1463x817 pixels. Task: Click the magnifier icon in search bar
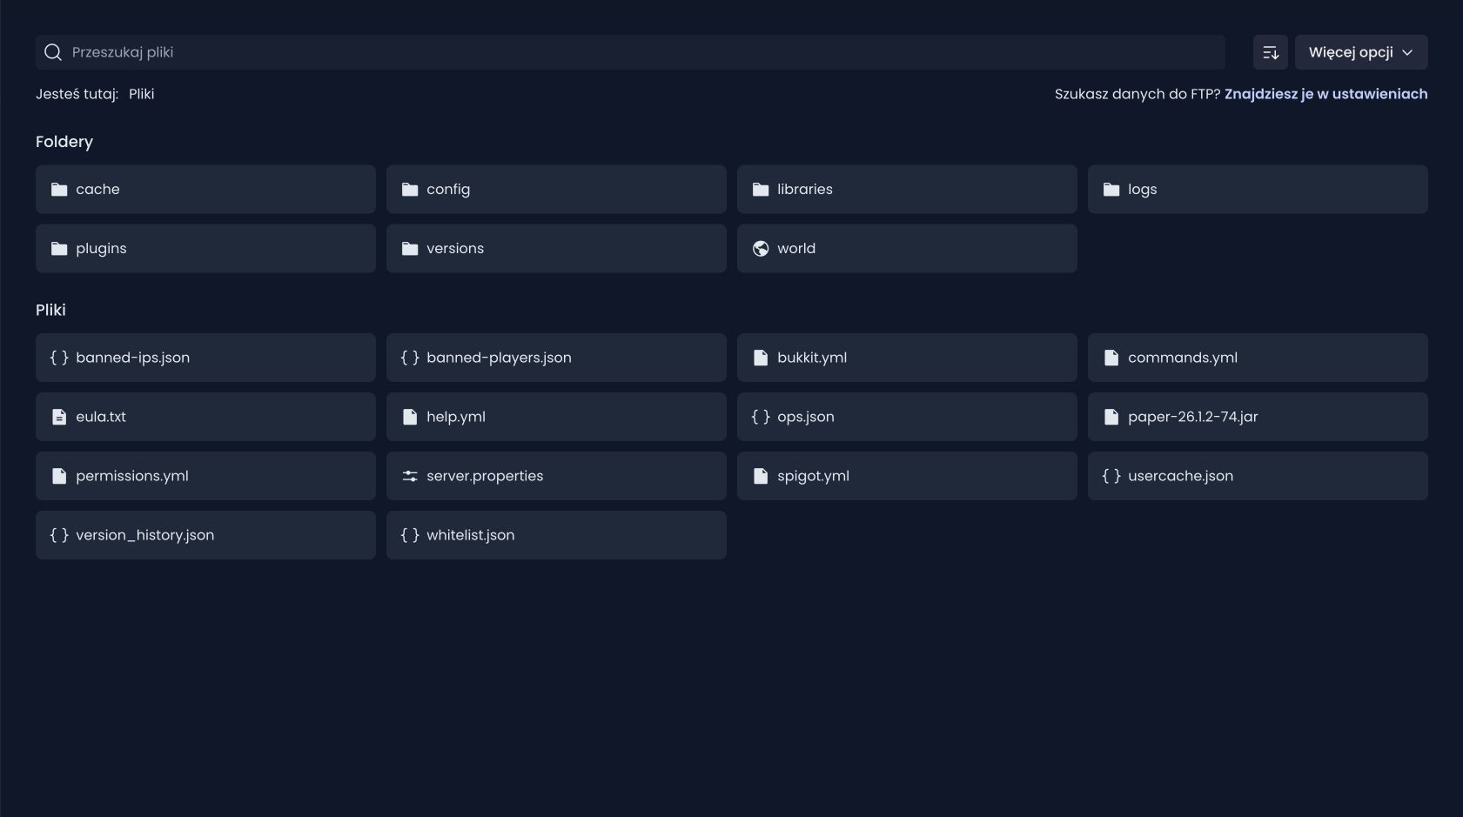point(53,52)
